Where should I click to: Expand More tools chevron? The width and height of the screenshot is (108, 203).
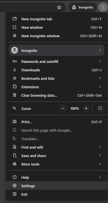100,164
